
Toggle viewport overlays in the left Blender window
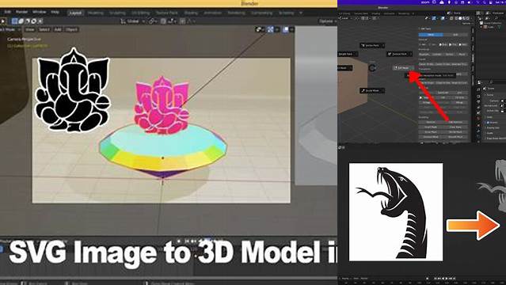(286, 30)
